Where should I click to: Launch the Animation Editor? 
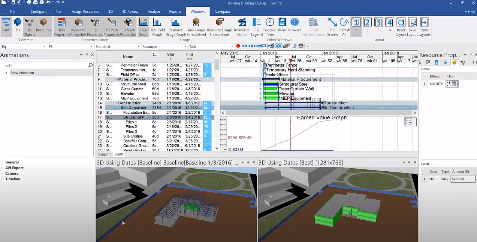click(x=242, y=27)
